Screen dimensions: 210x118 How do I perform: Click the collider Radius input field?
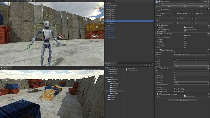pos(191,62)
